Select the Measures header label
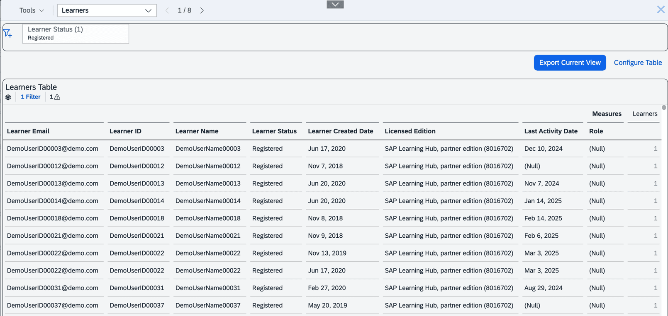This screenshot has width=668, height=316. tap(607, 114)
